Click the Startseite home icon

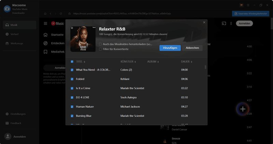click(45, 35)
